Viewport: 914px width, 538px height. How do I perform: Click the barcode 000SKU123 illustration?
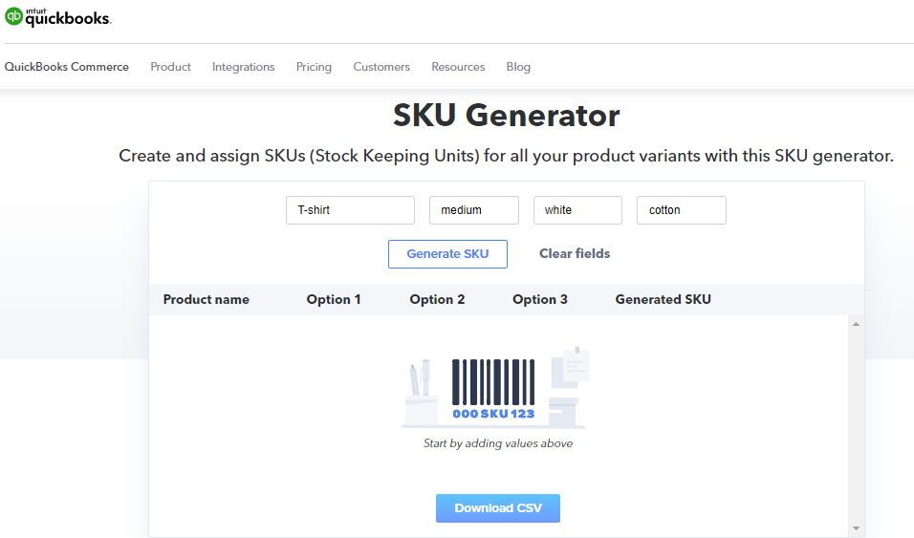(494, 388)
